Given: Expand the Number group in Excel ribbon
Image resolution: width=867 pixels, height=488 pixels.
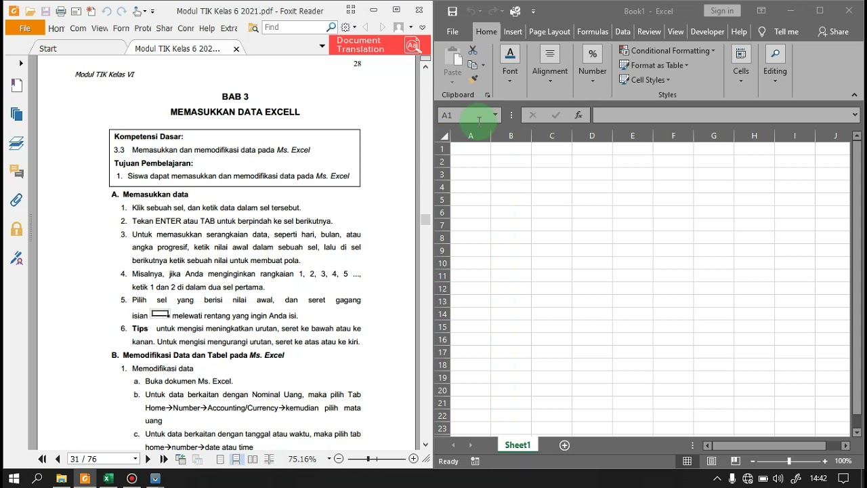Looking at the screenshot, I should (x=593, y=64).
